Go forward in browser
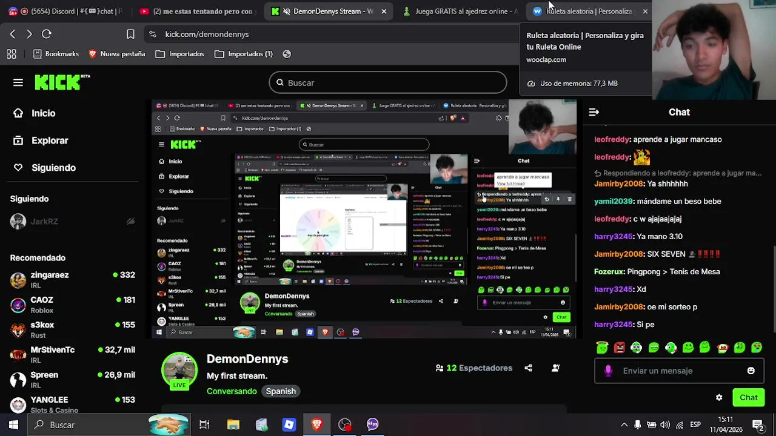The height and width of the screenshot is (436, 776). [29, 35]
